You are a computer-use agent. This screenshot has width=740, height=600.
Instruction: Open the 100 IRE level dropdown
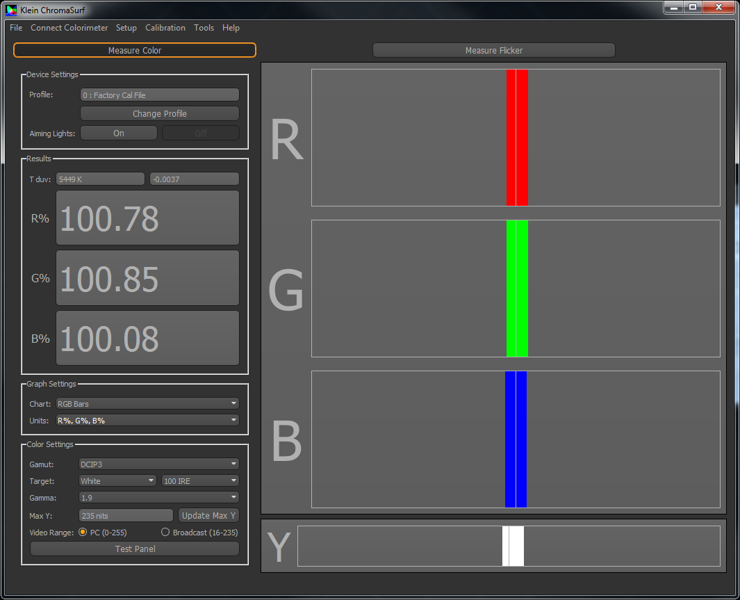201,480
